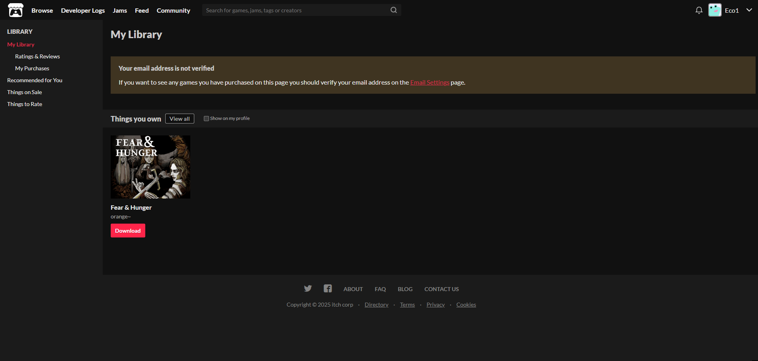Open the Feed page
This screenshot has height=361, width=758.
coord(142,10)
